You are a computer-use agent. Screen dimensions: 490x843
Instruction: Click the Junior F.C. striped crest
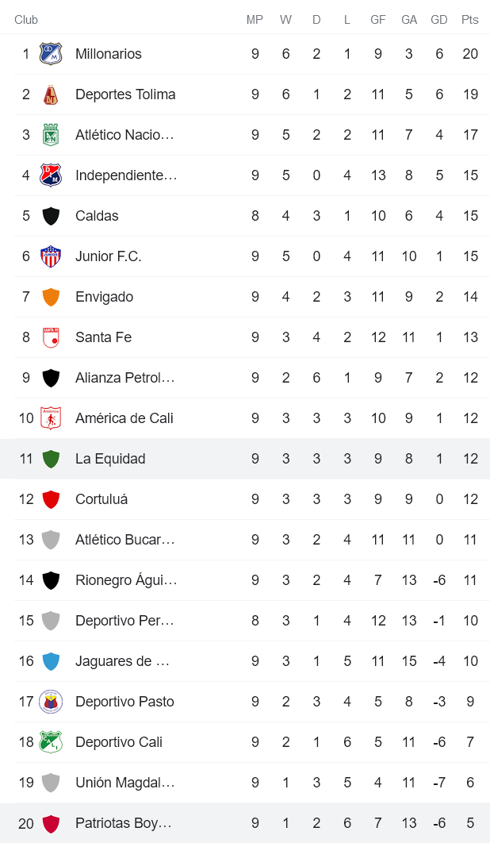tap(51, 256)
